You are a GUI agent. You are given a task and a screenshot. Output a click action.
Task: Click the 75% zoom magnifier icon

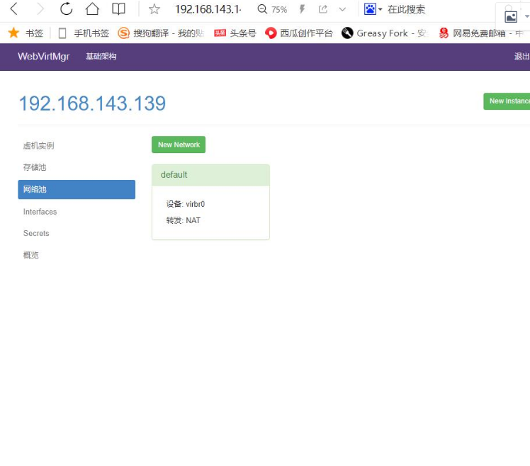coord(262,9)
